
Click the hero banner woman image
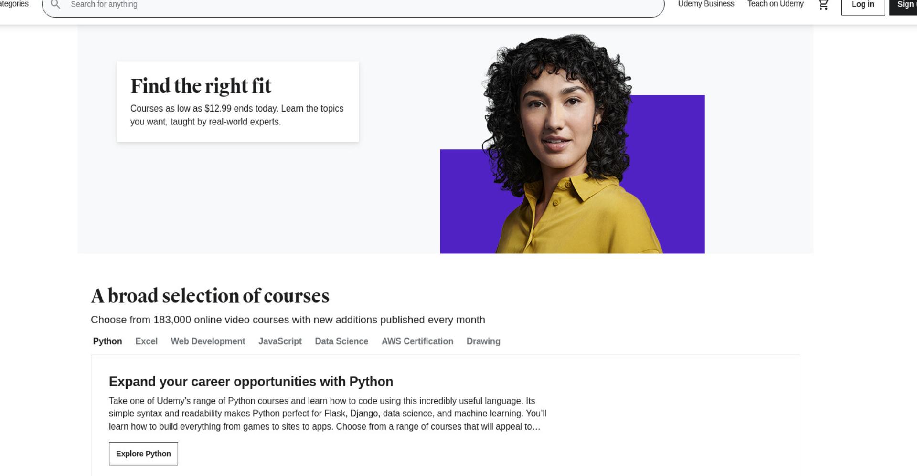coord(572,144)
